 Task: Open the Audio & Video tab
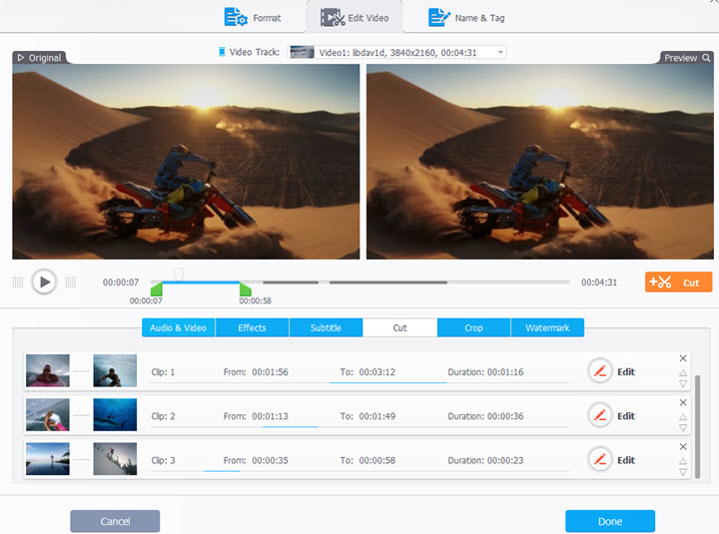point(179,327)
